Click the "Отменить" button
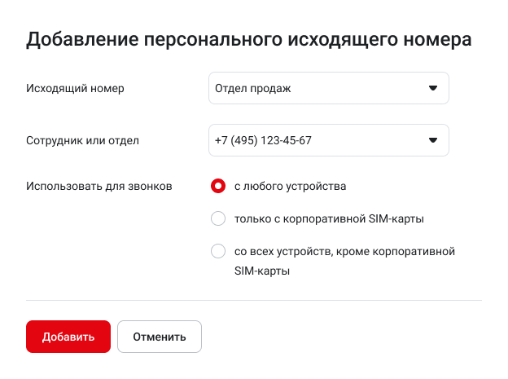Viewport: 508px width, 379px height. (160, 336)
